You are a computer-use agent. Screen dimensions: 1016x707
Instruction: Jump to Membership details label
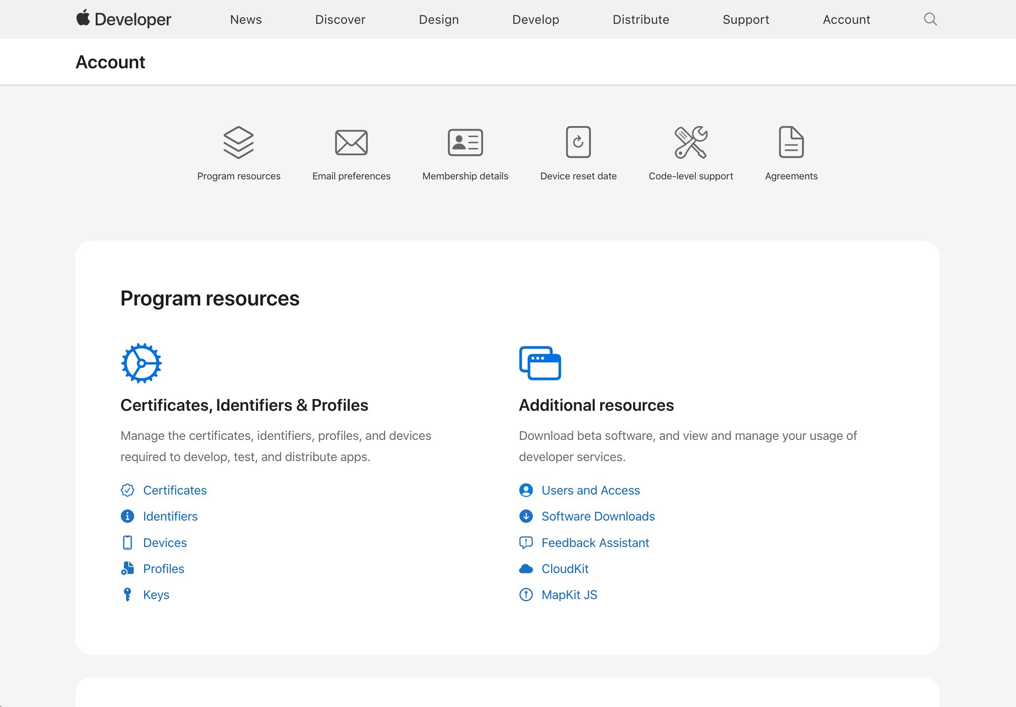(465, 176)
